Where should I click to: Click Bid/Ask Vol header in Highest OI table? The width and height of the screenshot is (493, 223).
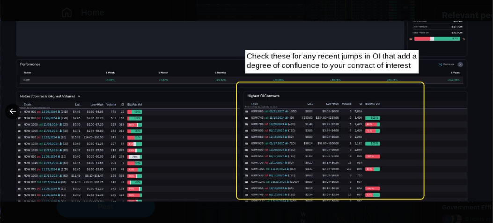[x=372, y=104]
